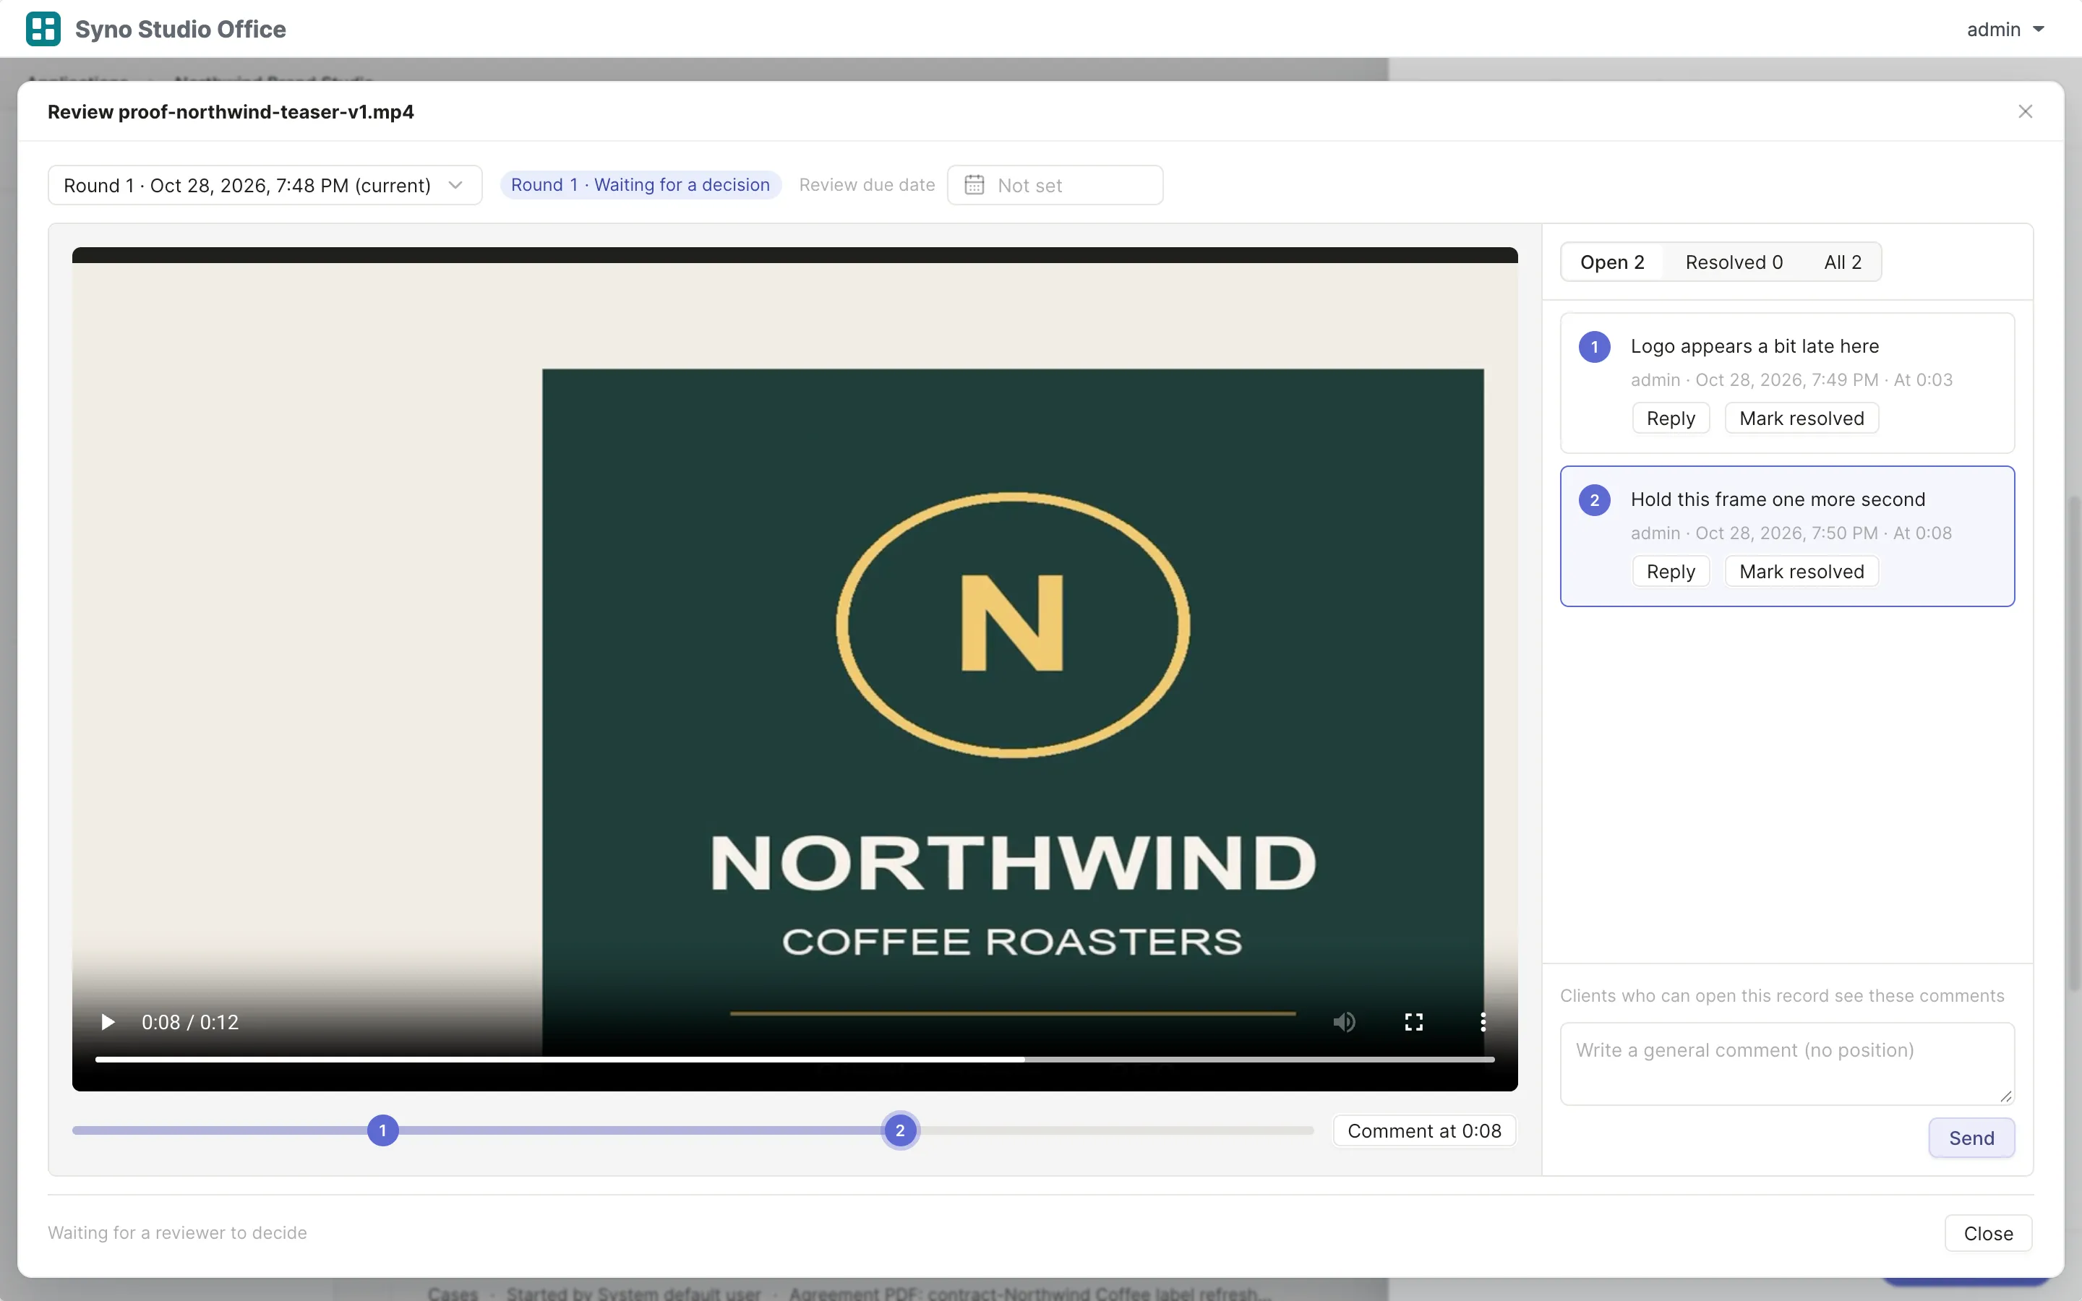Viewport: 2082px width, 1301px height.
Task: Close the review dialog with X icon
Action: pos(2025,111)
